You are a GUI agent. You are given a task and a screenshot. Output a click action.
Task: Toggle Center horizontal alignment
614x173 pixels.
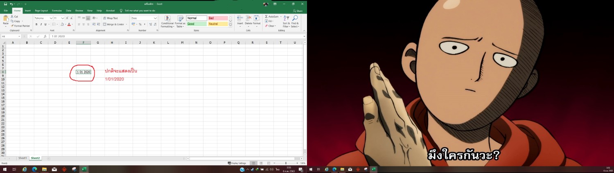pos(84,25)
